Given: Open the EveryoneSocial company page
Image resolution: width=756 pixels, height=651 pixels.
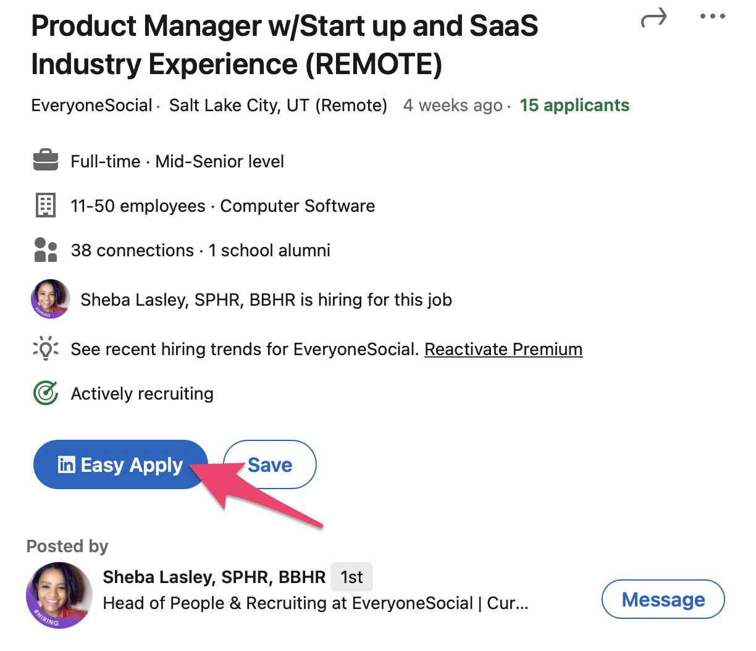Looking at the screenshot, I should 91,105.
